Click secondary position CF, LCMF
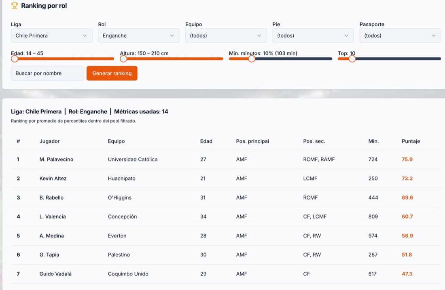 click(x=315, y=216)
